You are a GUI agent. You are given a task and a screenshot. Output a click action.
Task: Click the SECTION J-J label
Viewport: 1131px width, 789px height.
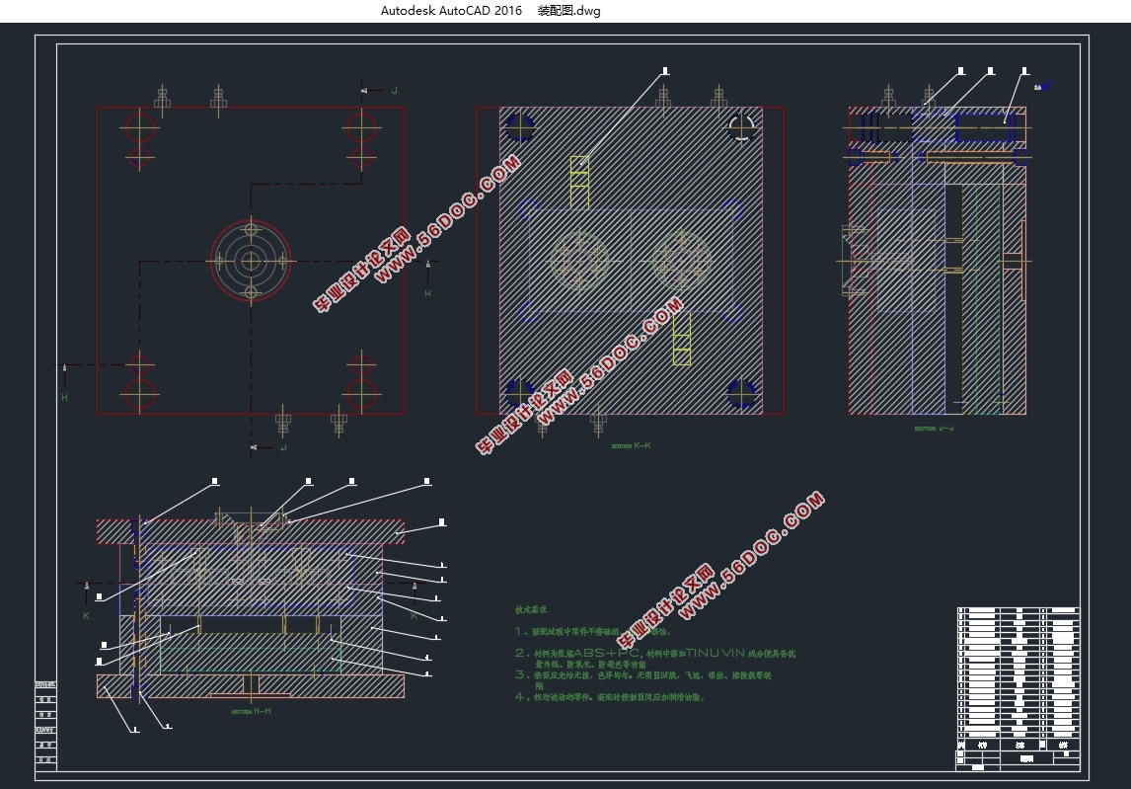[934, 429]
